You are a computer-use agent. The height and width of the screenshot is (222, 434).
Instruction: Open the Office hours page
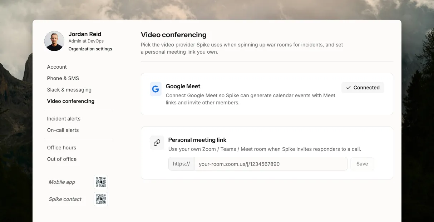[61, 148]
